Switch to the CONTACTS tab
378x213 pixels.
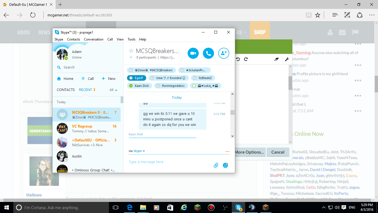pyautogui.click(x=66, y=90)
